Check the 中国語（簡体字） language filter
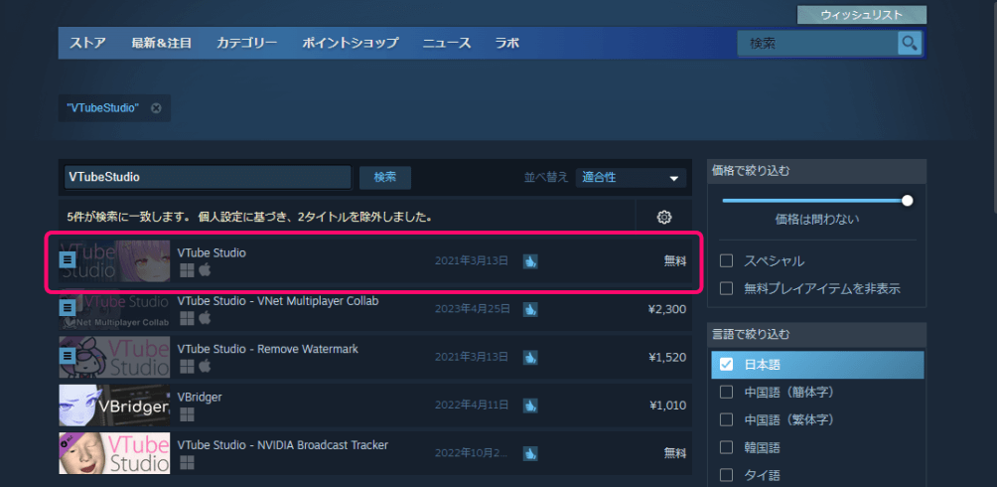 tap(726, 393)
